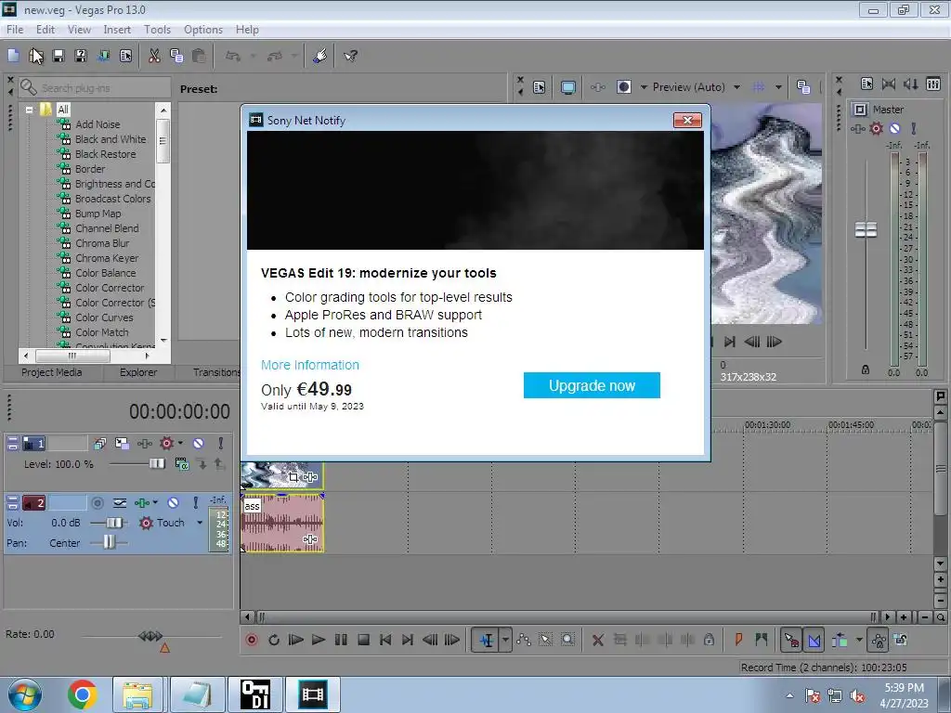Click the Save project icon

(x=59, y=56)
